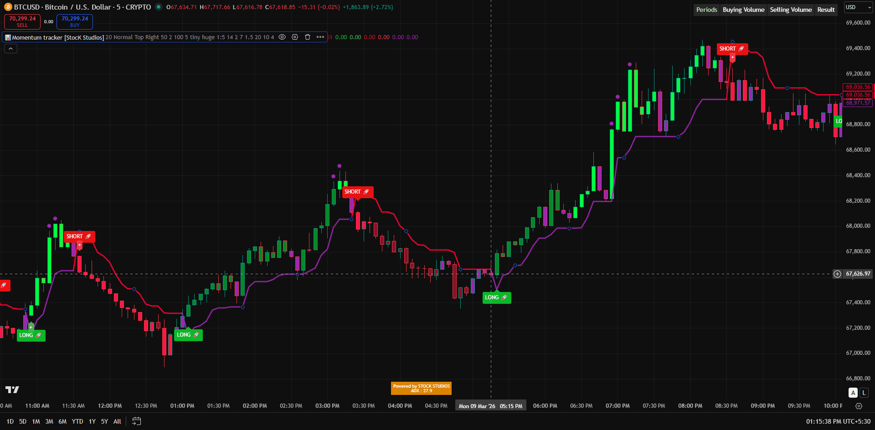Click the green market status dot
The image size is (875, 430).
tap(158, 7)
